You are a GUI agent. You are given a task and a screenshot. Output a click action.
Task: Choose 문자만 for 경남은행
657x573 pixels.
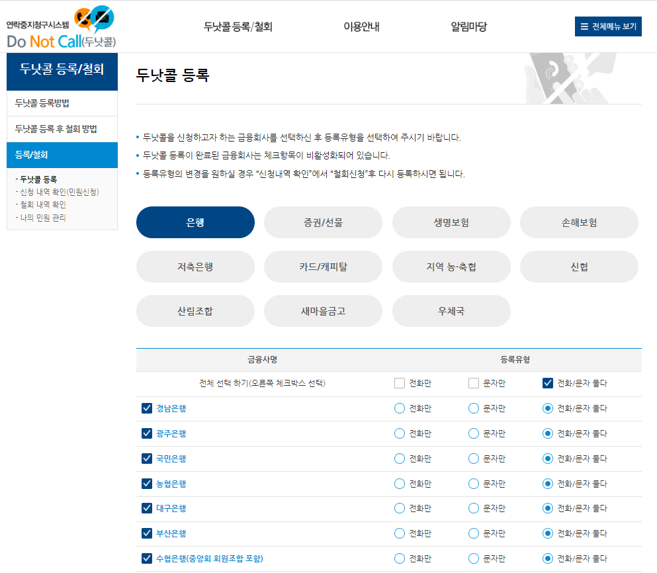(474, 408)
